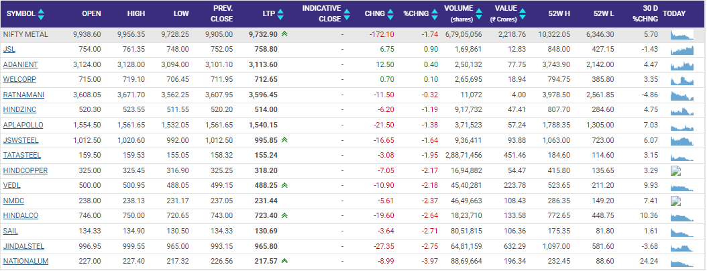Image resolution: width=707 pixels, height=271 pixels.
Task: Click the broken chart image for HINDCOPPER
Action: pyautogui.click(x=676, y=170)
